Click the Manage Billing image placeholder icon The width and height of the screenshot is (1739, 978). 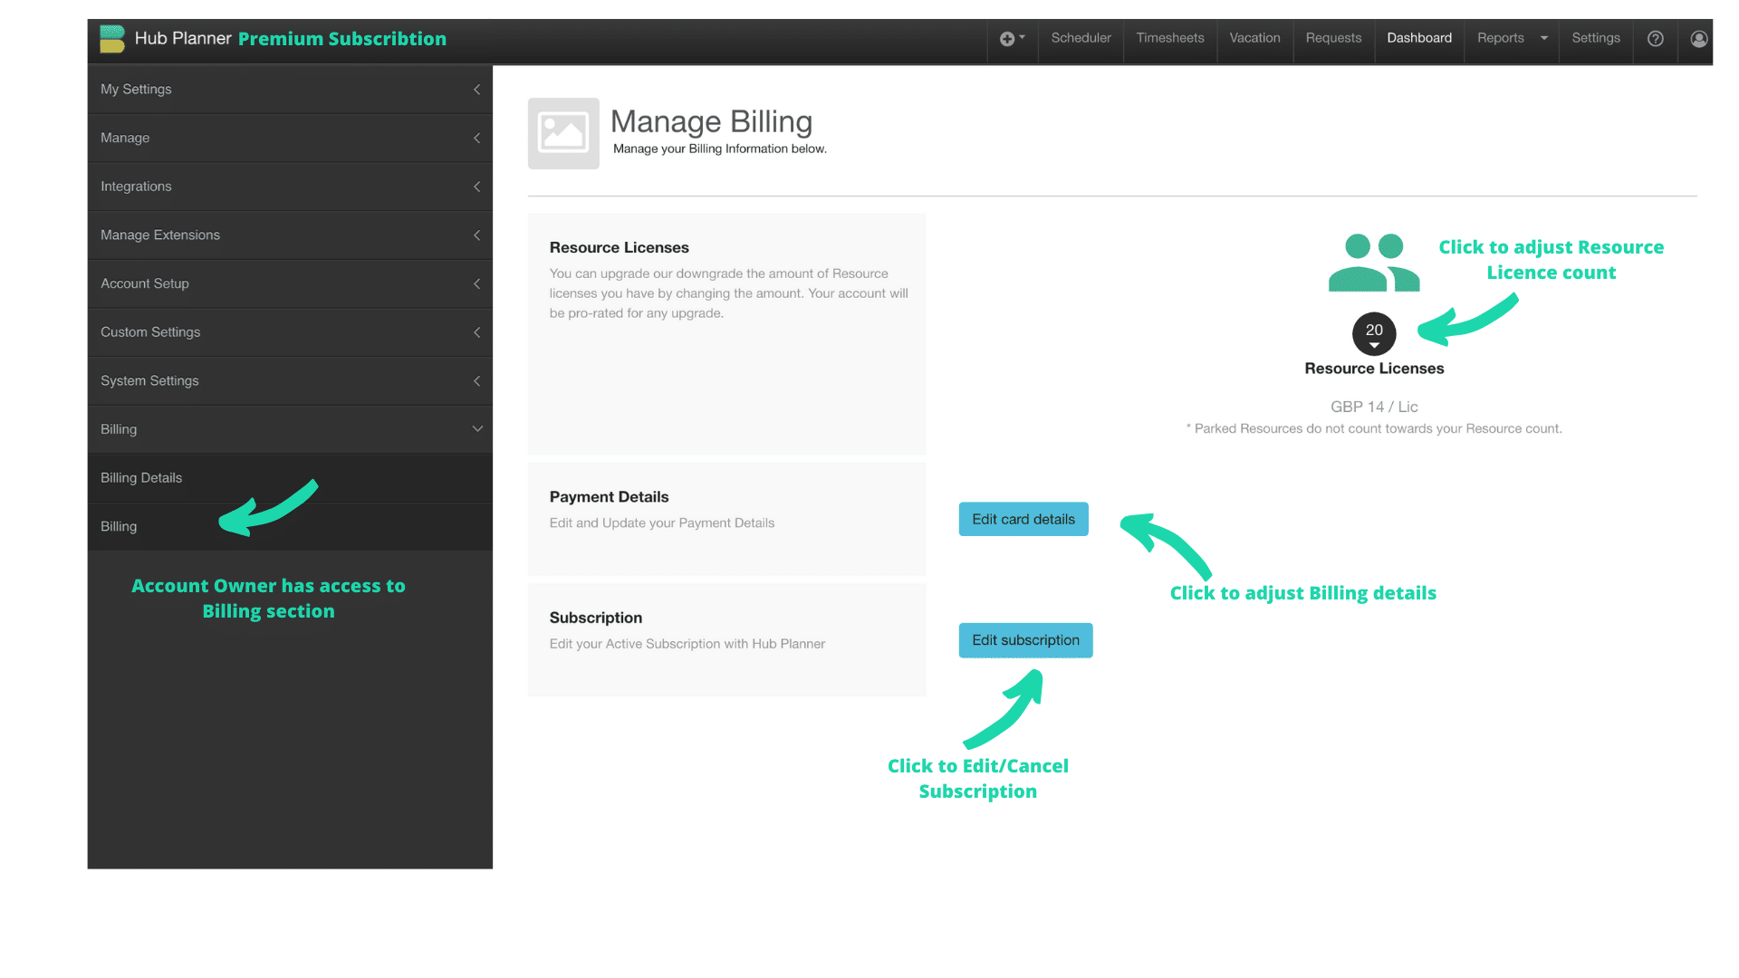tap(562, 133)
